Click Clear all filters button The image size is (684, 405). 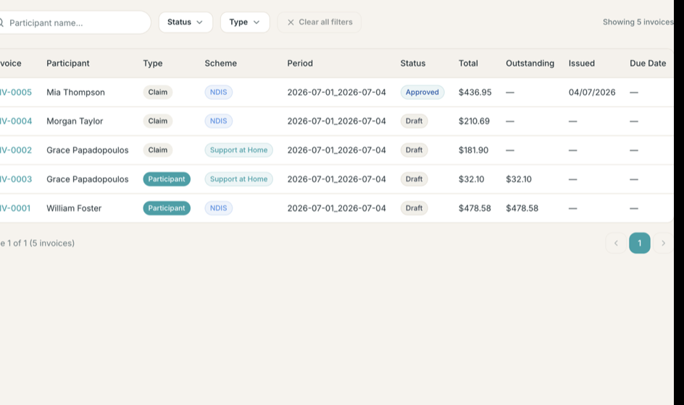320,22
